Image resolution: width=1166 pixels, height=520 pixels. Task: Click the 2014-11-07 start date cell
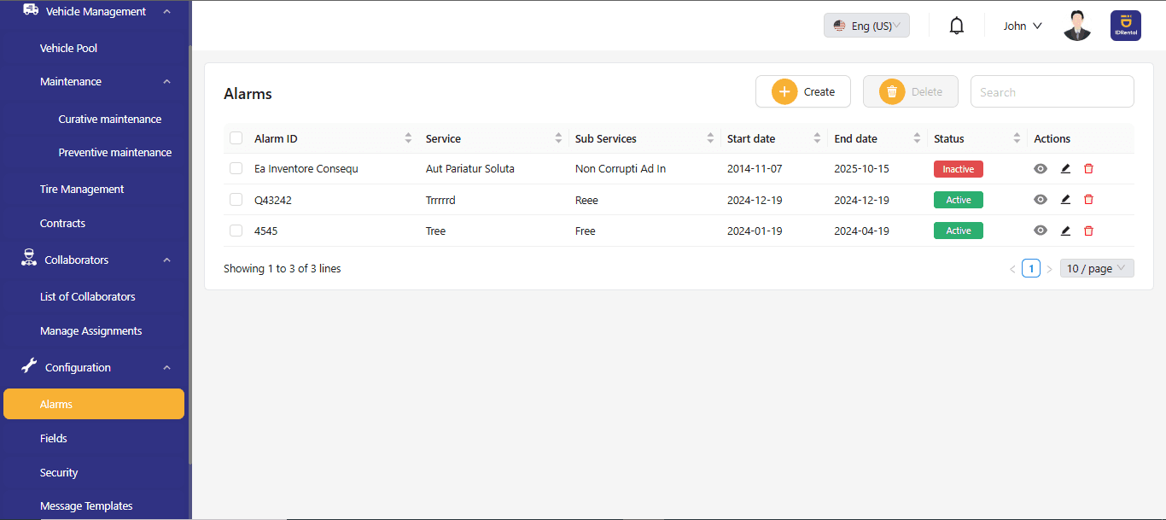(755, 169)
